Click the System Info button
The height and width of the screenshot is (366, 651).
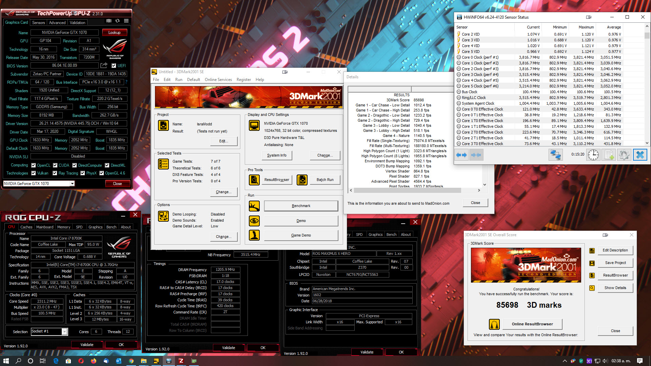coord(277,155)
